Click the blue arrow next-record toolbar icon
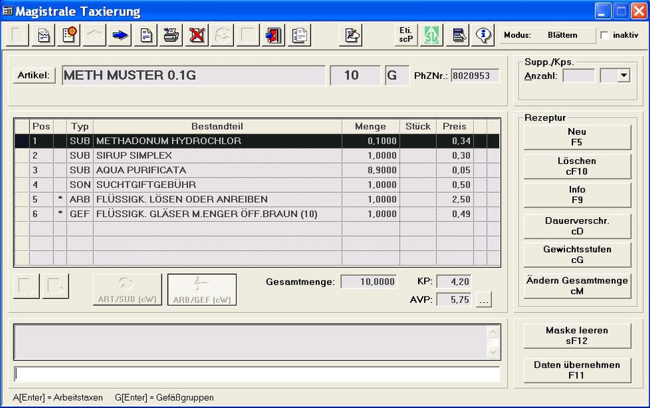 [x=120, y=35]
